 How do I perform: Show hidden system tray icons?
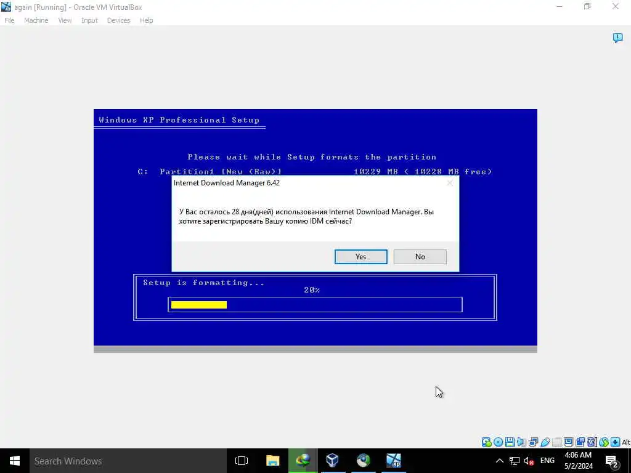click(499, 461)
